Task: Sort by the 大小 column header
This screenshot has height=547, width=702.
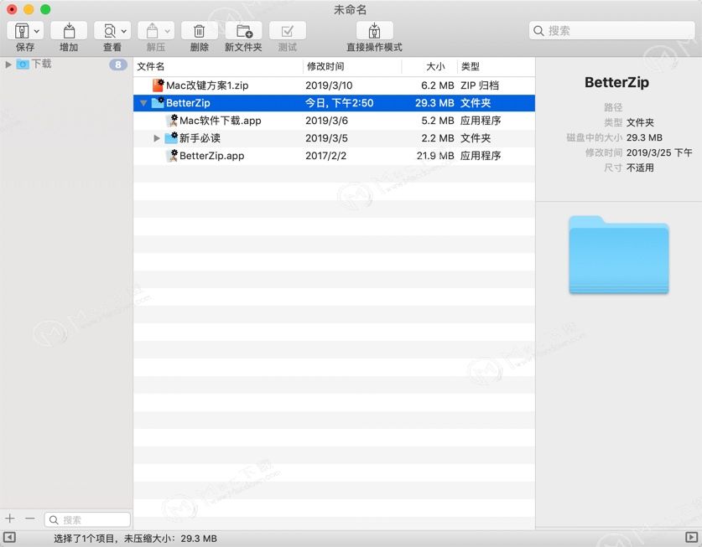Action: 435,67
